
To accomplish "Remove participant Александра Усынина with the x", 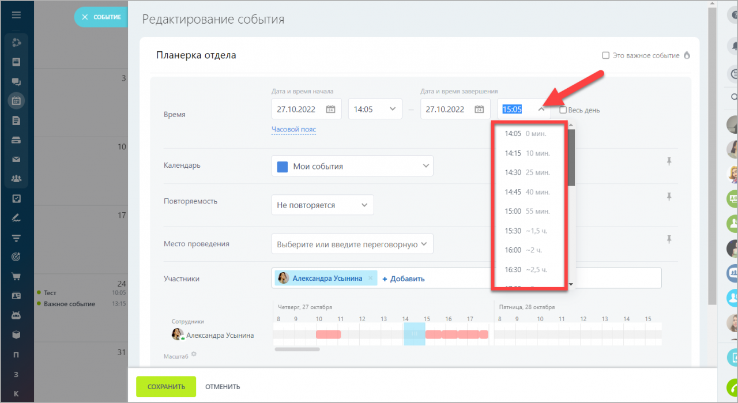I will click(371, 278).
